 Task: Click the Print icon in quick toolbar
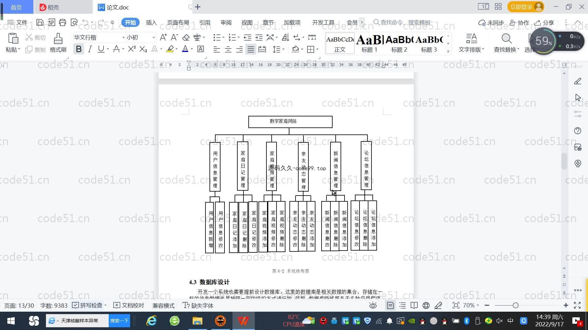[62, 22]
